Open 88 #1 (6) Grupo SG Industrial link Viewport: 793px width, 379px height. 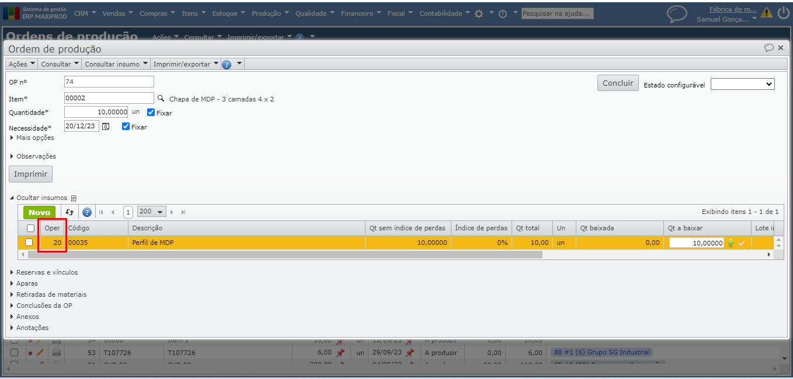(x=601, y=352)
